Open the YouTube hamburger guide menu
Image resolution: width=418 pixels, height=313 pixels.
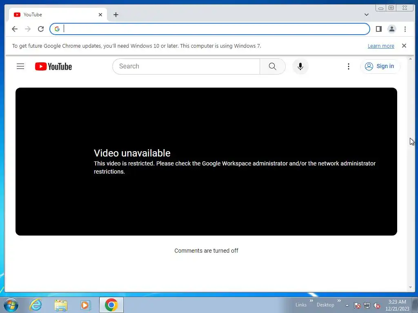point(20,66)
